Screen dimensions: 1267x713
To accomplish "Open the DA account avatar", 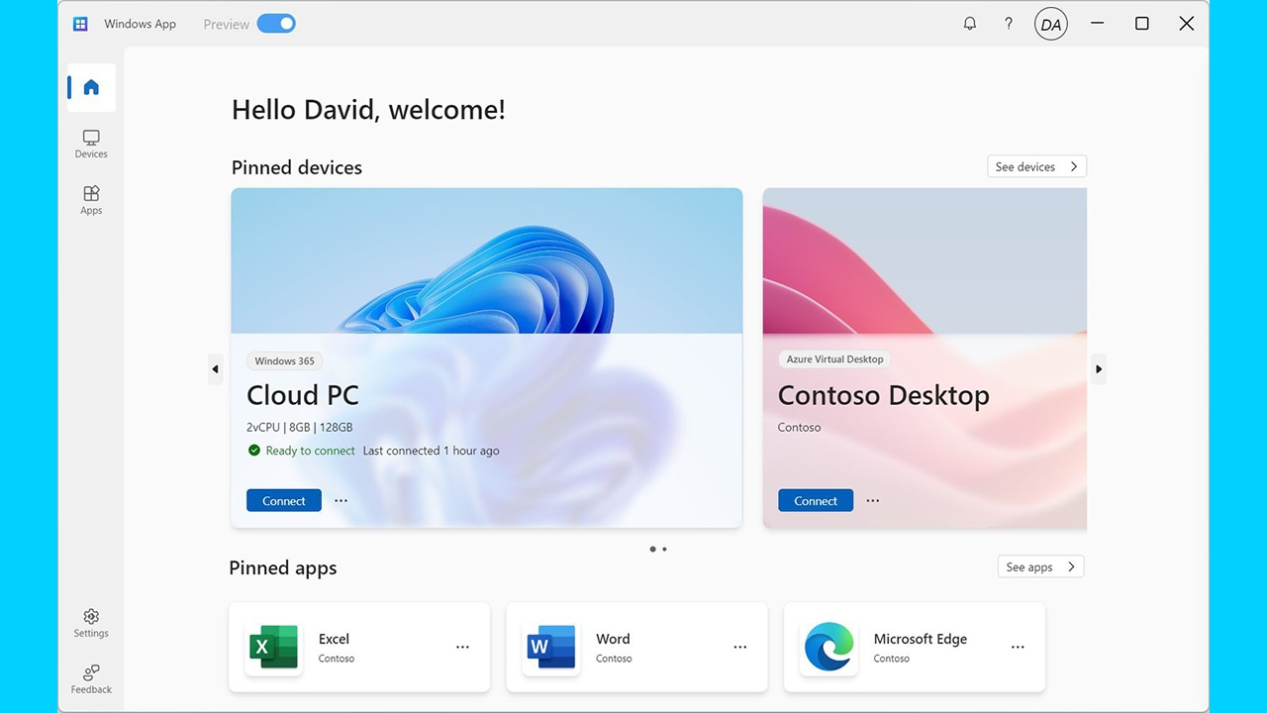I will [1050, 23].
